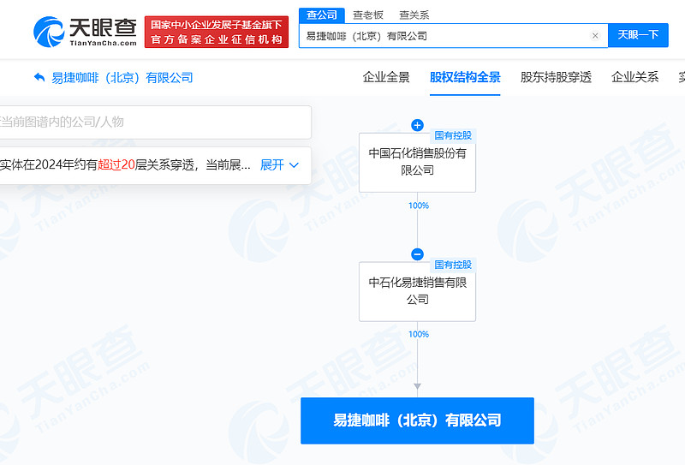The image size is (685, 465).
Task: Click the back arrow icon beside company name
Action: (x=39, y=77)
